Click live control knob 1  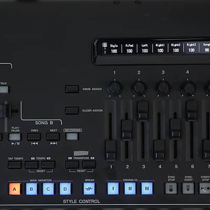(x=115, y=87)
